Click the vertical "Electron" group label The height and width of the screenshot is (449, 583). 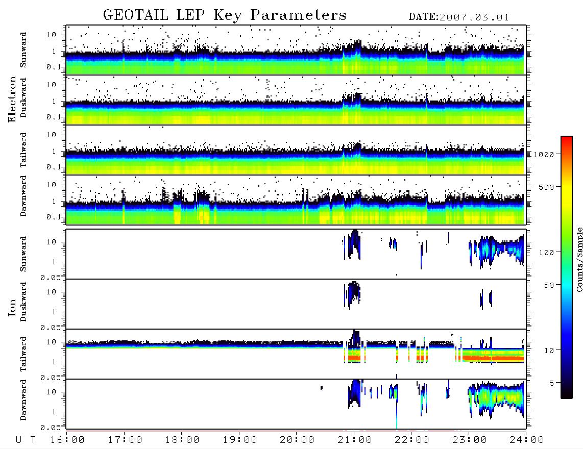[x=12, y=99]
